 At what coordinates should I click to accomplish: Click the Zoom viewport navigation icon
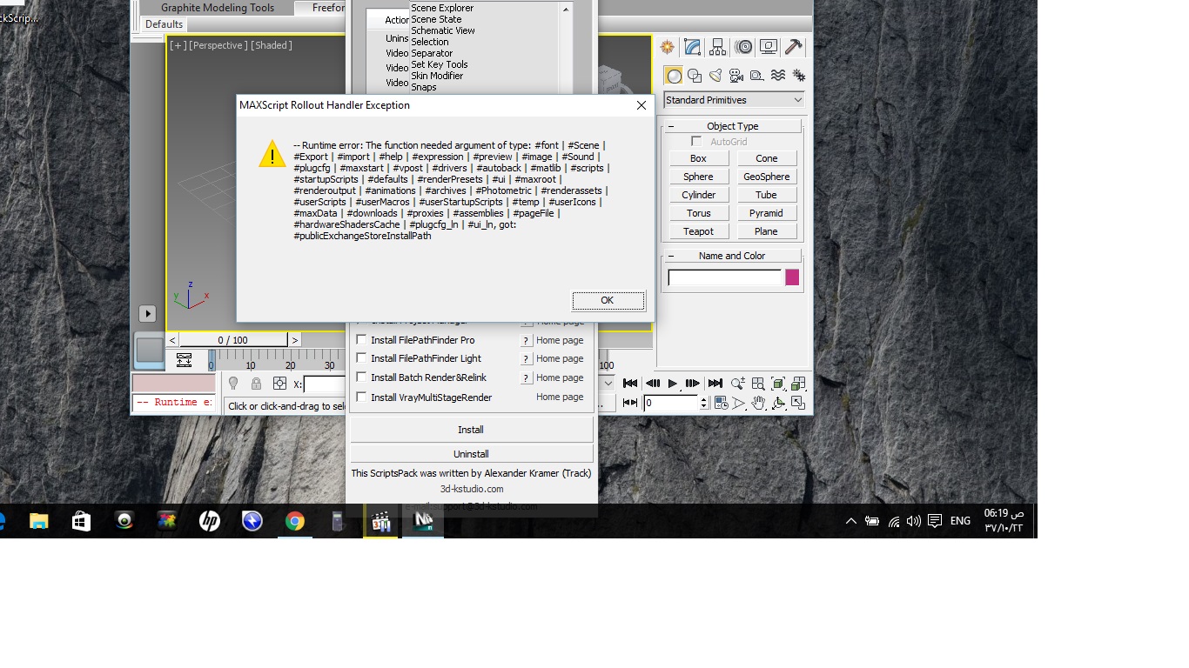point(738,384)
